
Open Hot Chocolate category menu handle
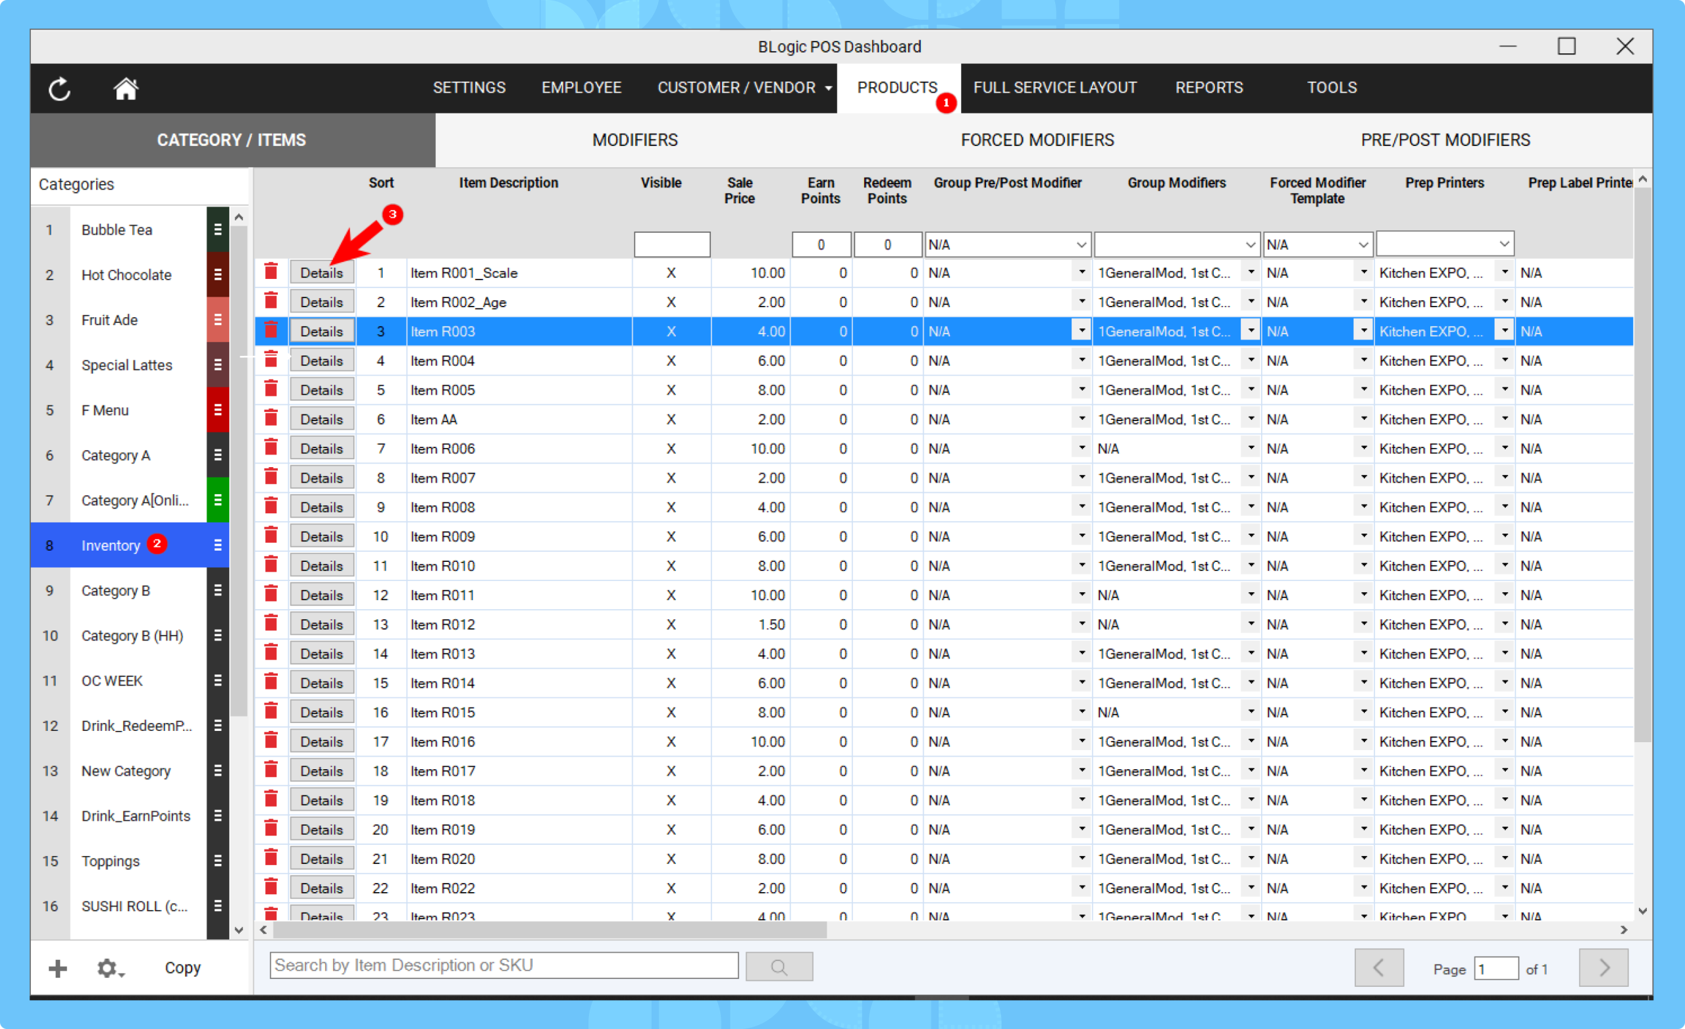point(217,275)
